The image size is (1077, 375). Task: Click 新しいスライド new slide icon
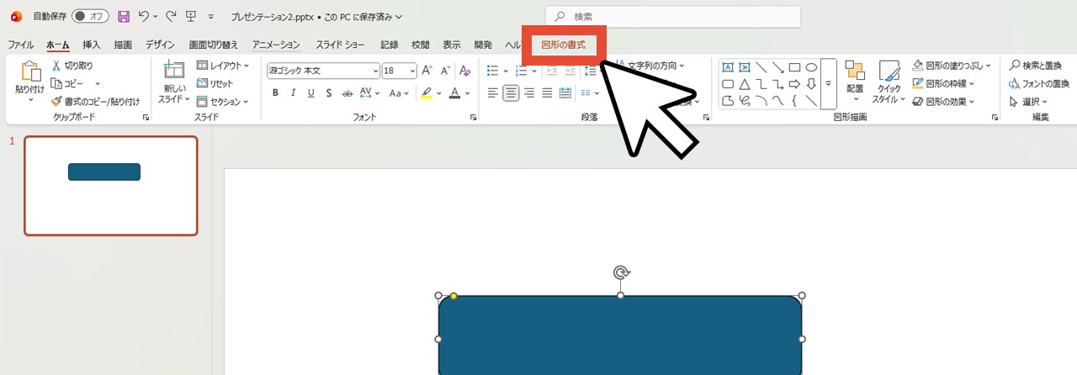coord(174,71)
